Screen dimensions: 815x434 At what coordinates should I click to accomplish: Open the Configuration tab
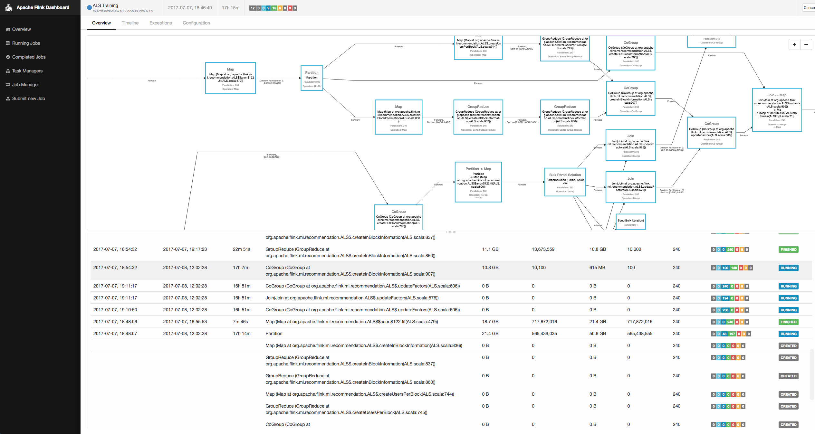pos(196,23)
